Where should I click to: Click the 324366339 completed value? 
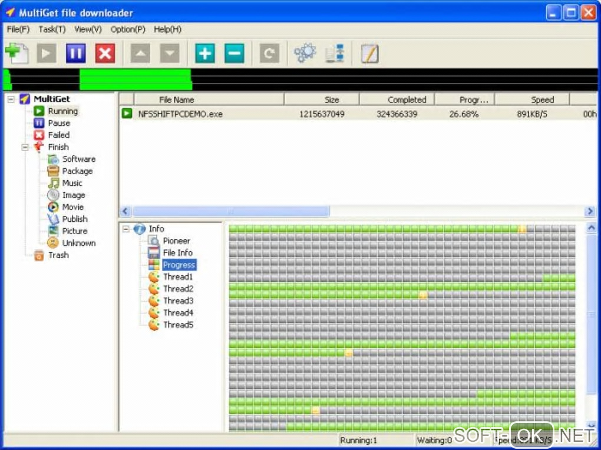[x=397, y=114]
